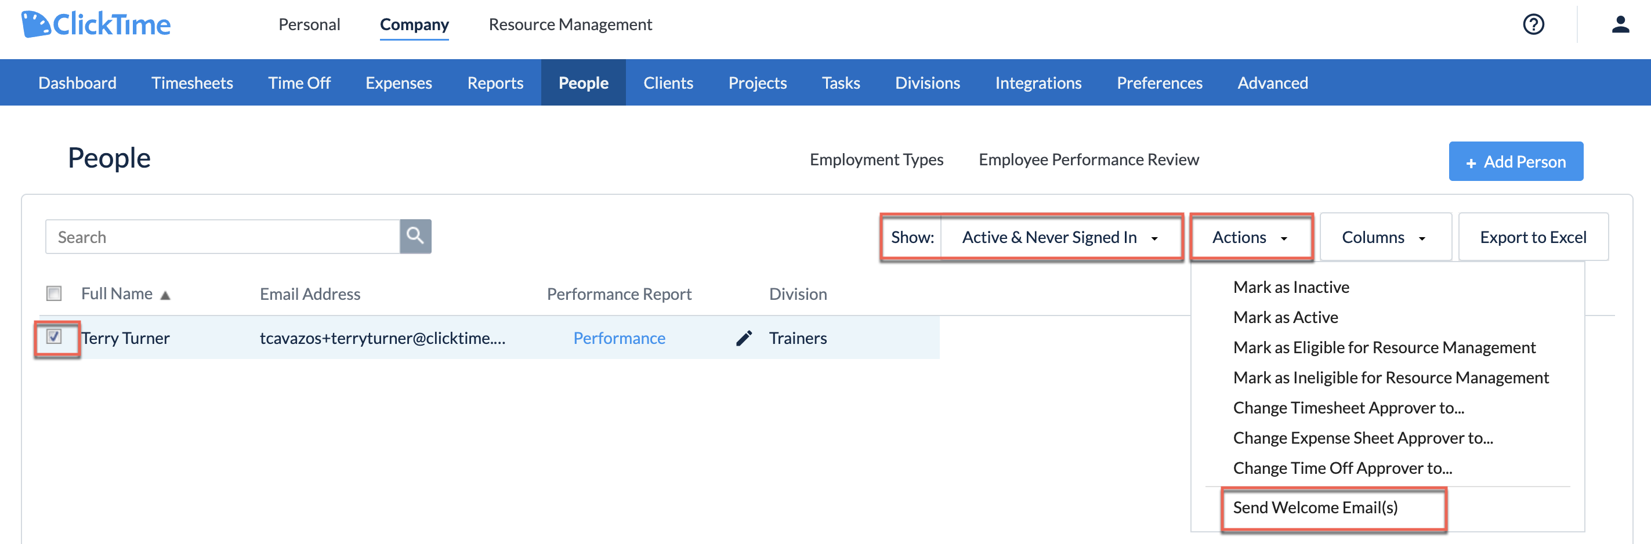The width and height of the screenshot is (1651, 544).
Task: Open Resource Management section
Action: coord(570,24)
